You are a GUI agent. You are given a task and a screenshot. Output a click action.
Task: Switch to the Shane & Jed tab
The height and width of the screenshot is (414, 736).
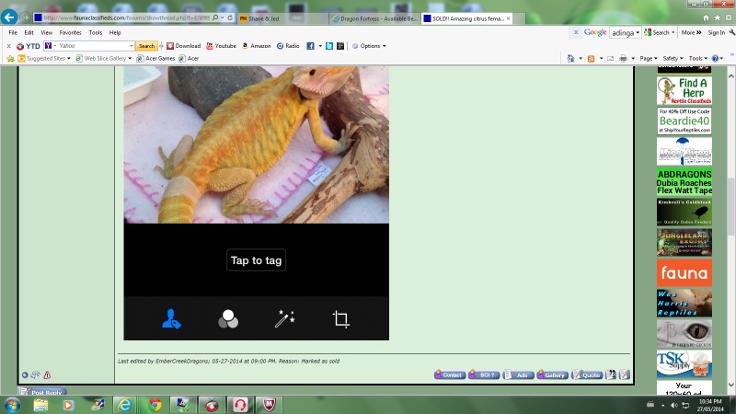pyautogui.click(x=263, y=18)
